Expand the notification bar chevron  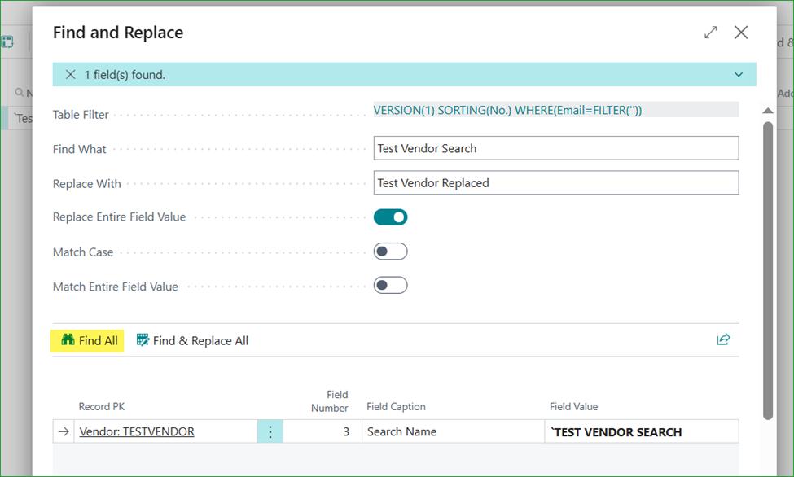click(739, 75)
